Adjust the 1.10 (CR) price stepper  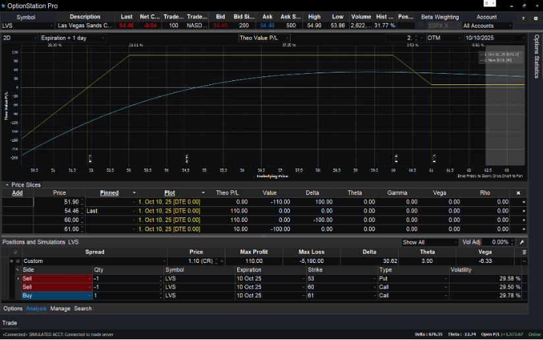216,261
